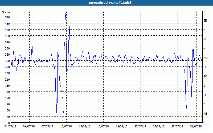
Task: Click the 'SO' compass label on the right axis
Action: (x=205, y=76)
